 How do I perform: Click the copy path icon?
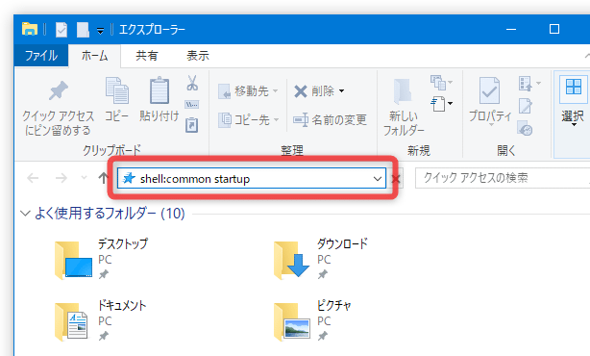click(x=192, y=104)
